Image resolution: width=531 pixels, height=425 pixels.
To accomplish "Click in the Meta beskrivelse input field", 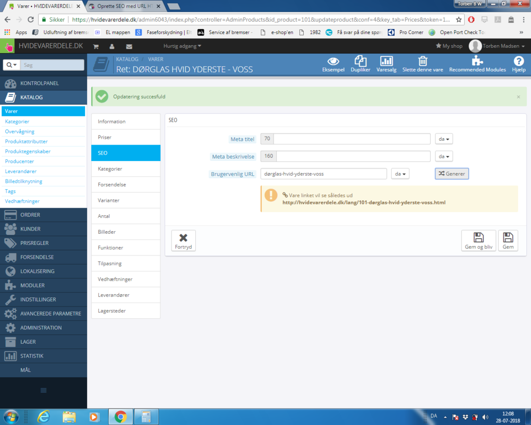I will (353, 156).
